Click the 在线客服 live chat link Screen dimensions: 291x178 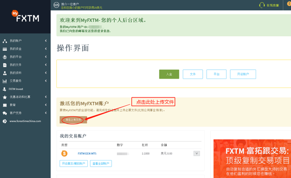click(x=273, y=5)
